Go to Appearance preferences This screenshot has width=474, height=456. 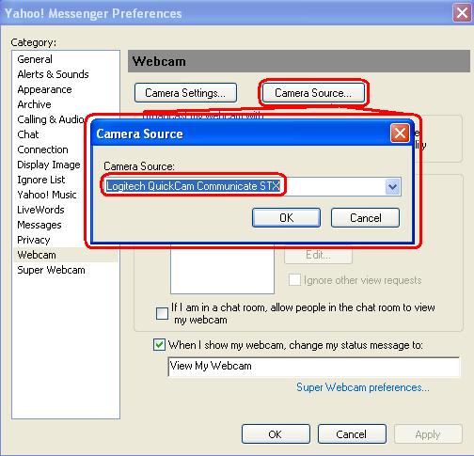(x=44, y=89)
